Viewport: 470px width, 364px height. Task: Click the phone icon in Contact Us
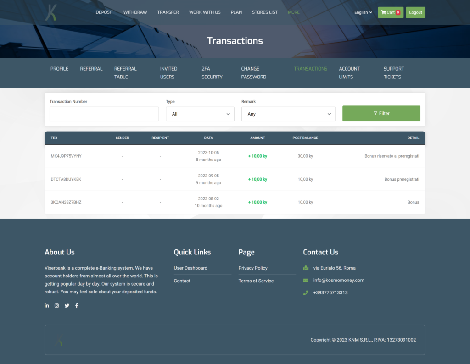(306, 292)
